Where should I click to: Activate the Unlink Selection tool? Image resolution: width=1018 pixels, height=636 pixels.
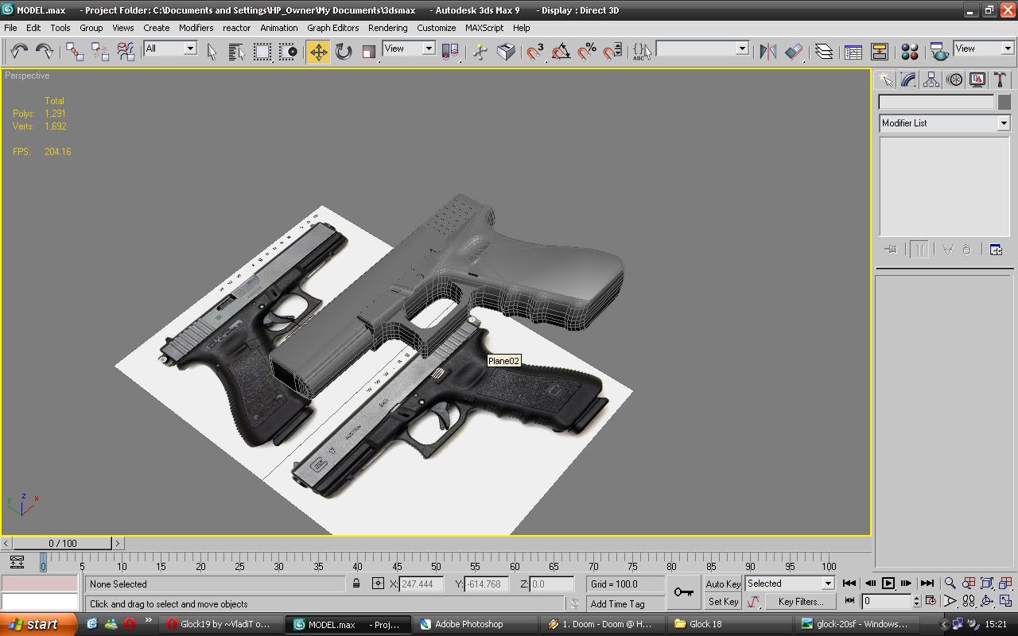point(100,52)
